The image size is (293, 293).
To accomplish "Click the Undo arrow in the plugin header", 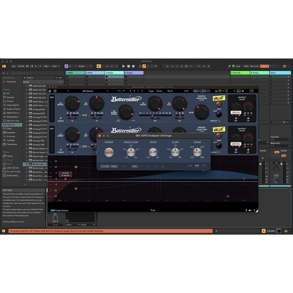I will 119,91.
